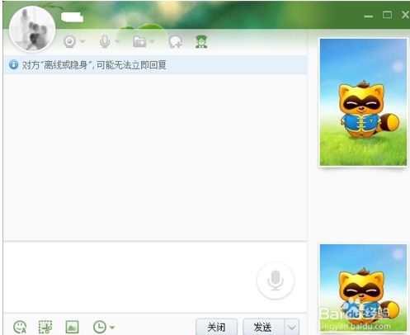Open the send options dropdown chevron
This screenshot has height=335, width=410.
(292, 327)
